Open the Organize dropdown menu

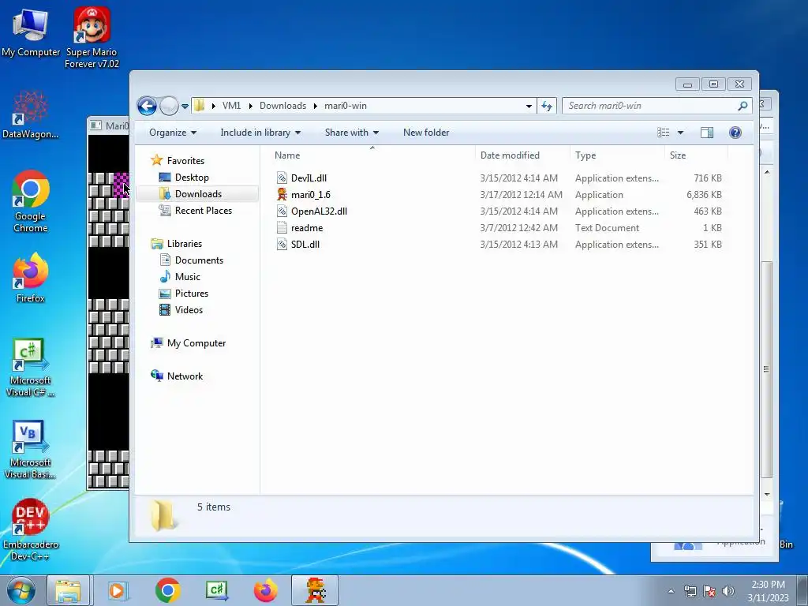click(x=173, y=133)
